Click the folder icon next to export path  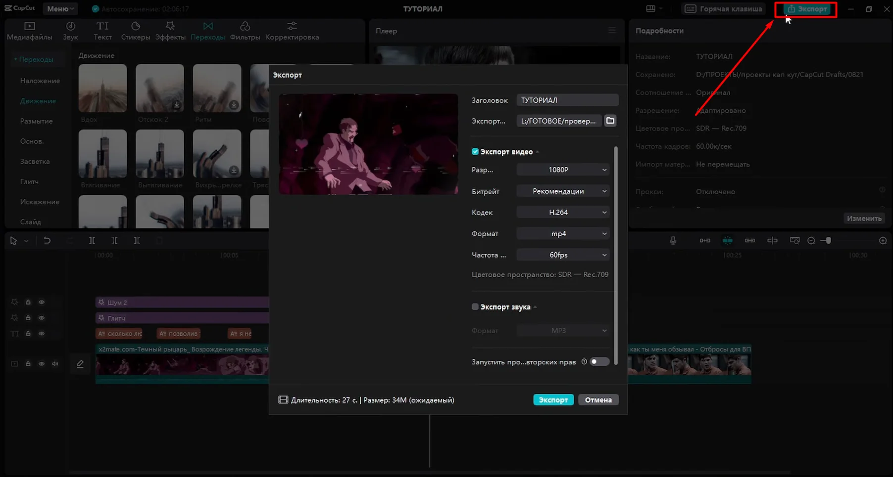610,121
